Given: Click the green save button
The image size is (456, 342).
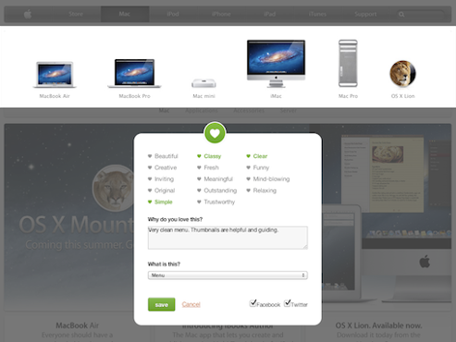Looking at the screenshot, I should click(x=162, y=304).
